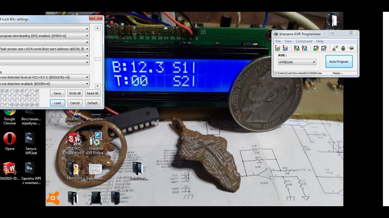Open fuses and lock bits padlock icon
This screenshot has height=218, width=389.
click(x=343, y=48)
